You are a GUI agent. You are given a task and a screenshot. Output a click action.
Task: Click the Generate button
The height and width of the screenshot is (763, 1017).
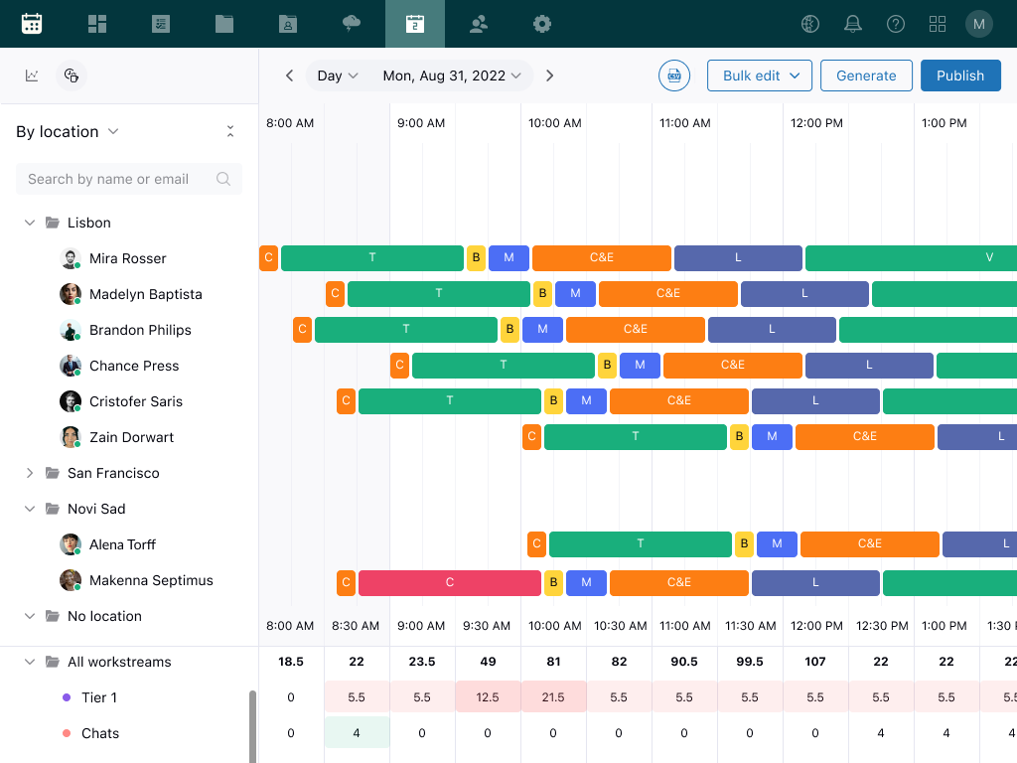coord(864,75)
